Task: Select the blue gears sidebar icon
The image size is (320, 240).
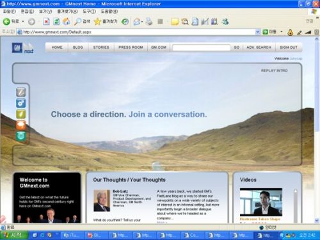Action: (21, 103)
